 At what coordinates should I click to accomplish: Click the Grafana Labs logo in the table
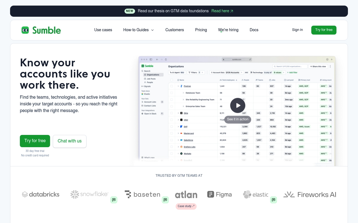pos(181,147)
